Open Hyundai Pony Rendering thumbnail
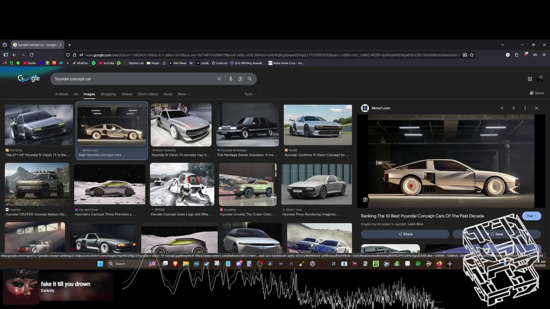550x309 pixels. tap(317, 184)
